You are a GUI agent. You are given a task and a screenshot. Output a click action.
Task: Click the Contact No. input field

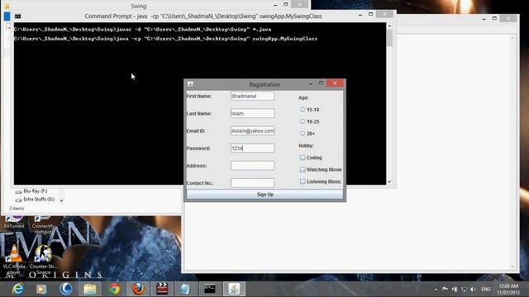[x=252, y=183]
